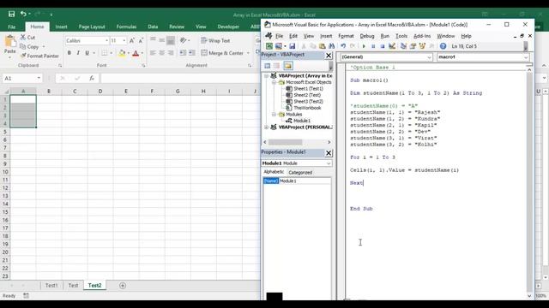Switch to the Test1 sheet tab
549x308 pixels.
click(x=51, y=285)
